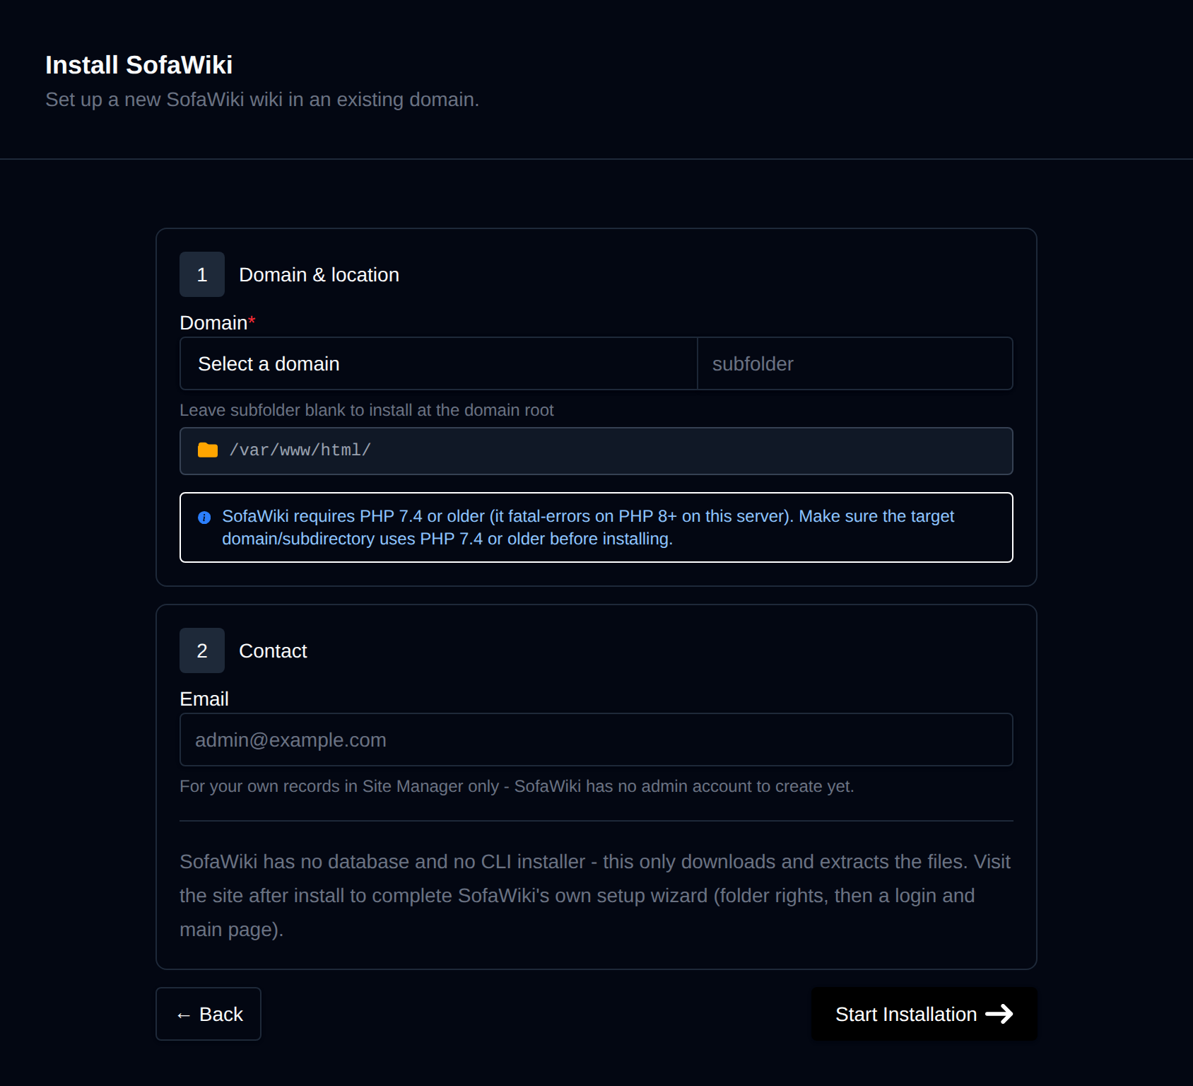The height and width of the screenshot is (1086, 1193).
Task: Click the Start Installation button
Action: 924,1014
